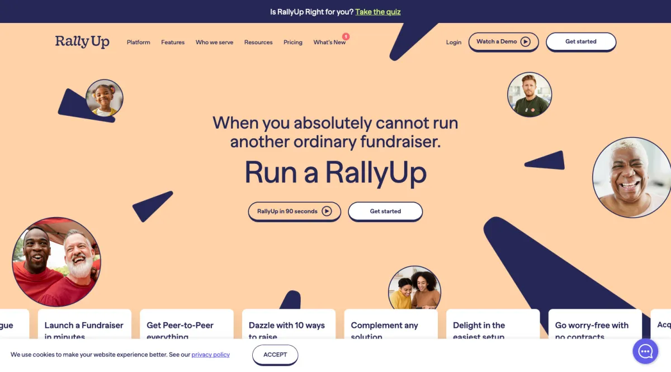Viewport: 671px width, 372px height.
Task: Open the Take the quiz link
Action: point(378,12)
